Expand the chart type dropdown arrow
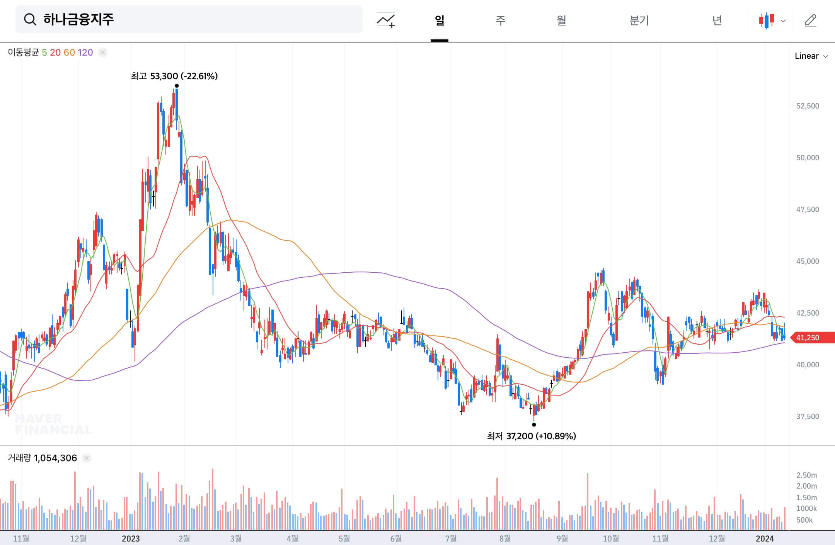This screenshot has height=545, width=835. [x=783, y=21]
